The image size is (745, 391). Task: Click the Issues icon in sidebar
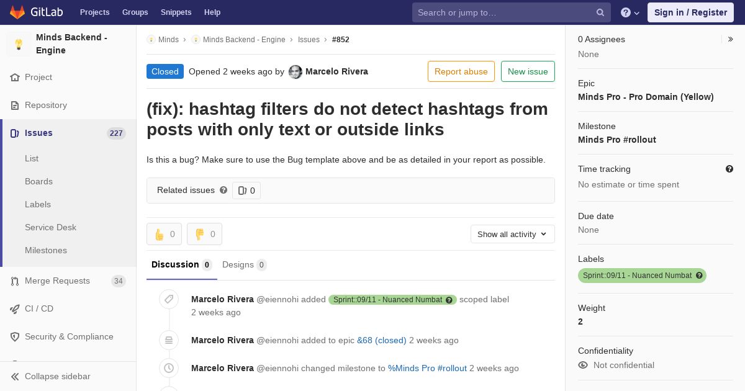coord(15,133)
